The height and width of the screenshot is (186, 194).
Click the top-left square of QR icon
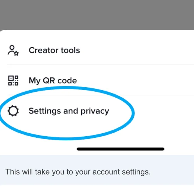[x=11, y=78]
